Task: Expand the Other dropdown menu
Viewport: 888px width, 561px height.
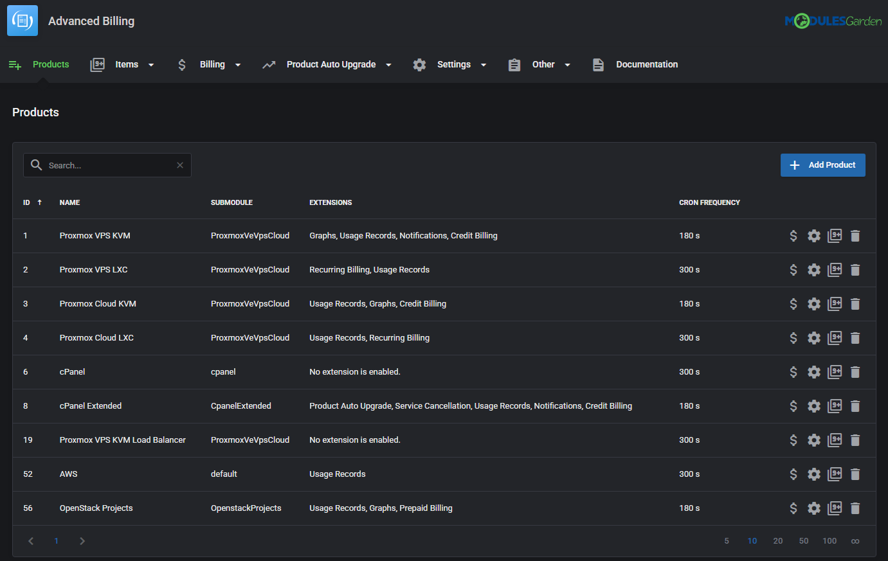Action: [x=539, y=64]
